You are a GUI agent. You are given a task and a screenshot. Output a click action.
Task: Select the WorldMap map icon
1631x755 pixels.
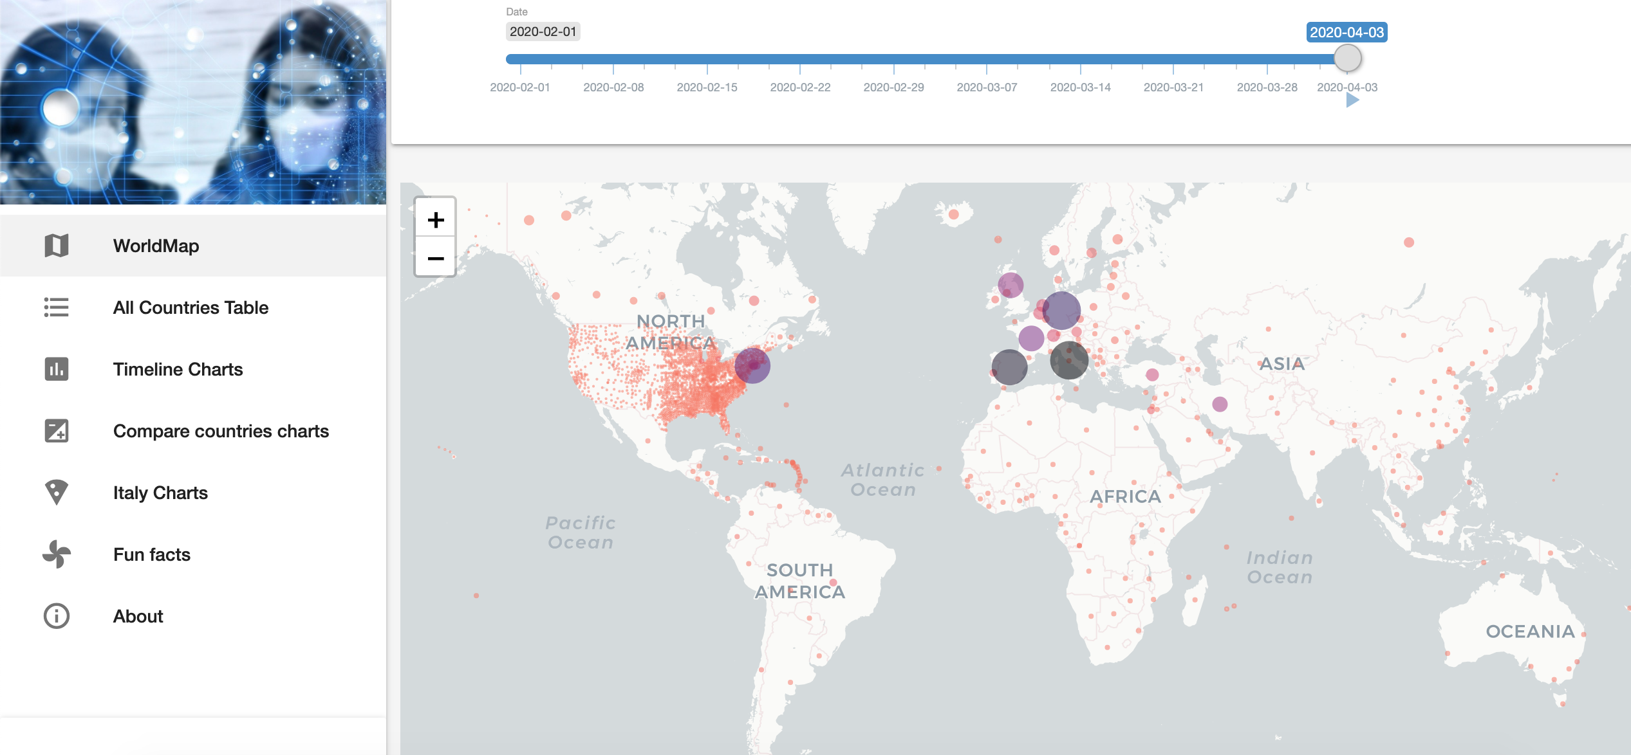click(56, 245)
